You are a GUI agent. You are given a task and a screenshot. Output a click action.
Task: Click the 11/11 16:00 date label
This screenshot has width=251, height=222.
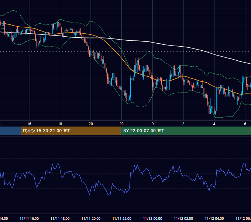[x=29, y=218]
